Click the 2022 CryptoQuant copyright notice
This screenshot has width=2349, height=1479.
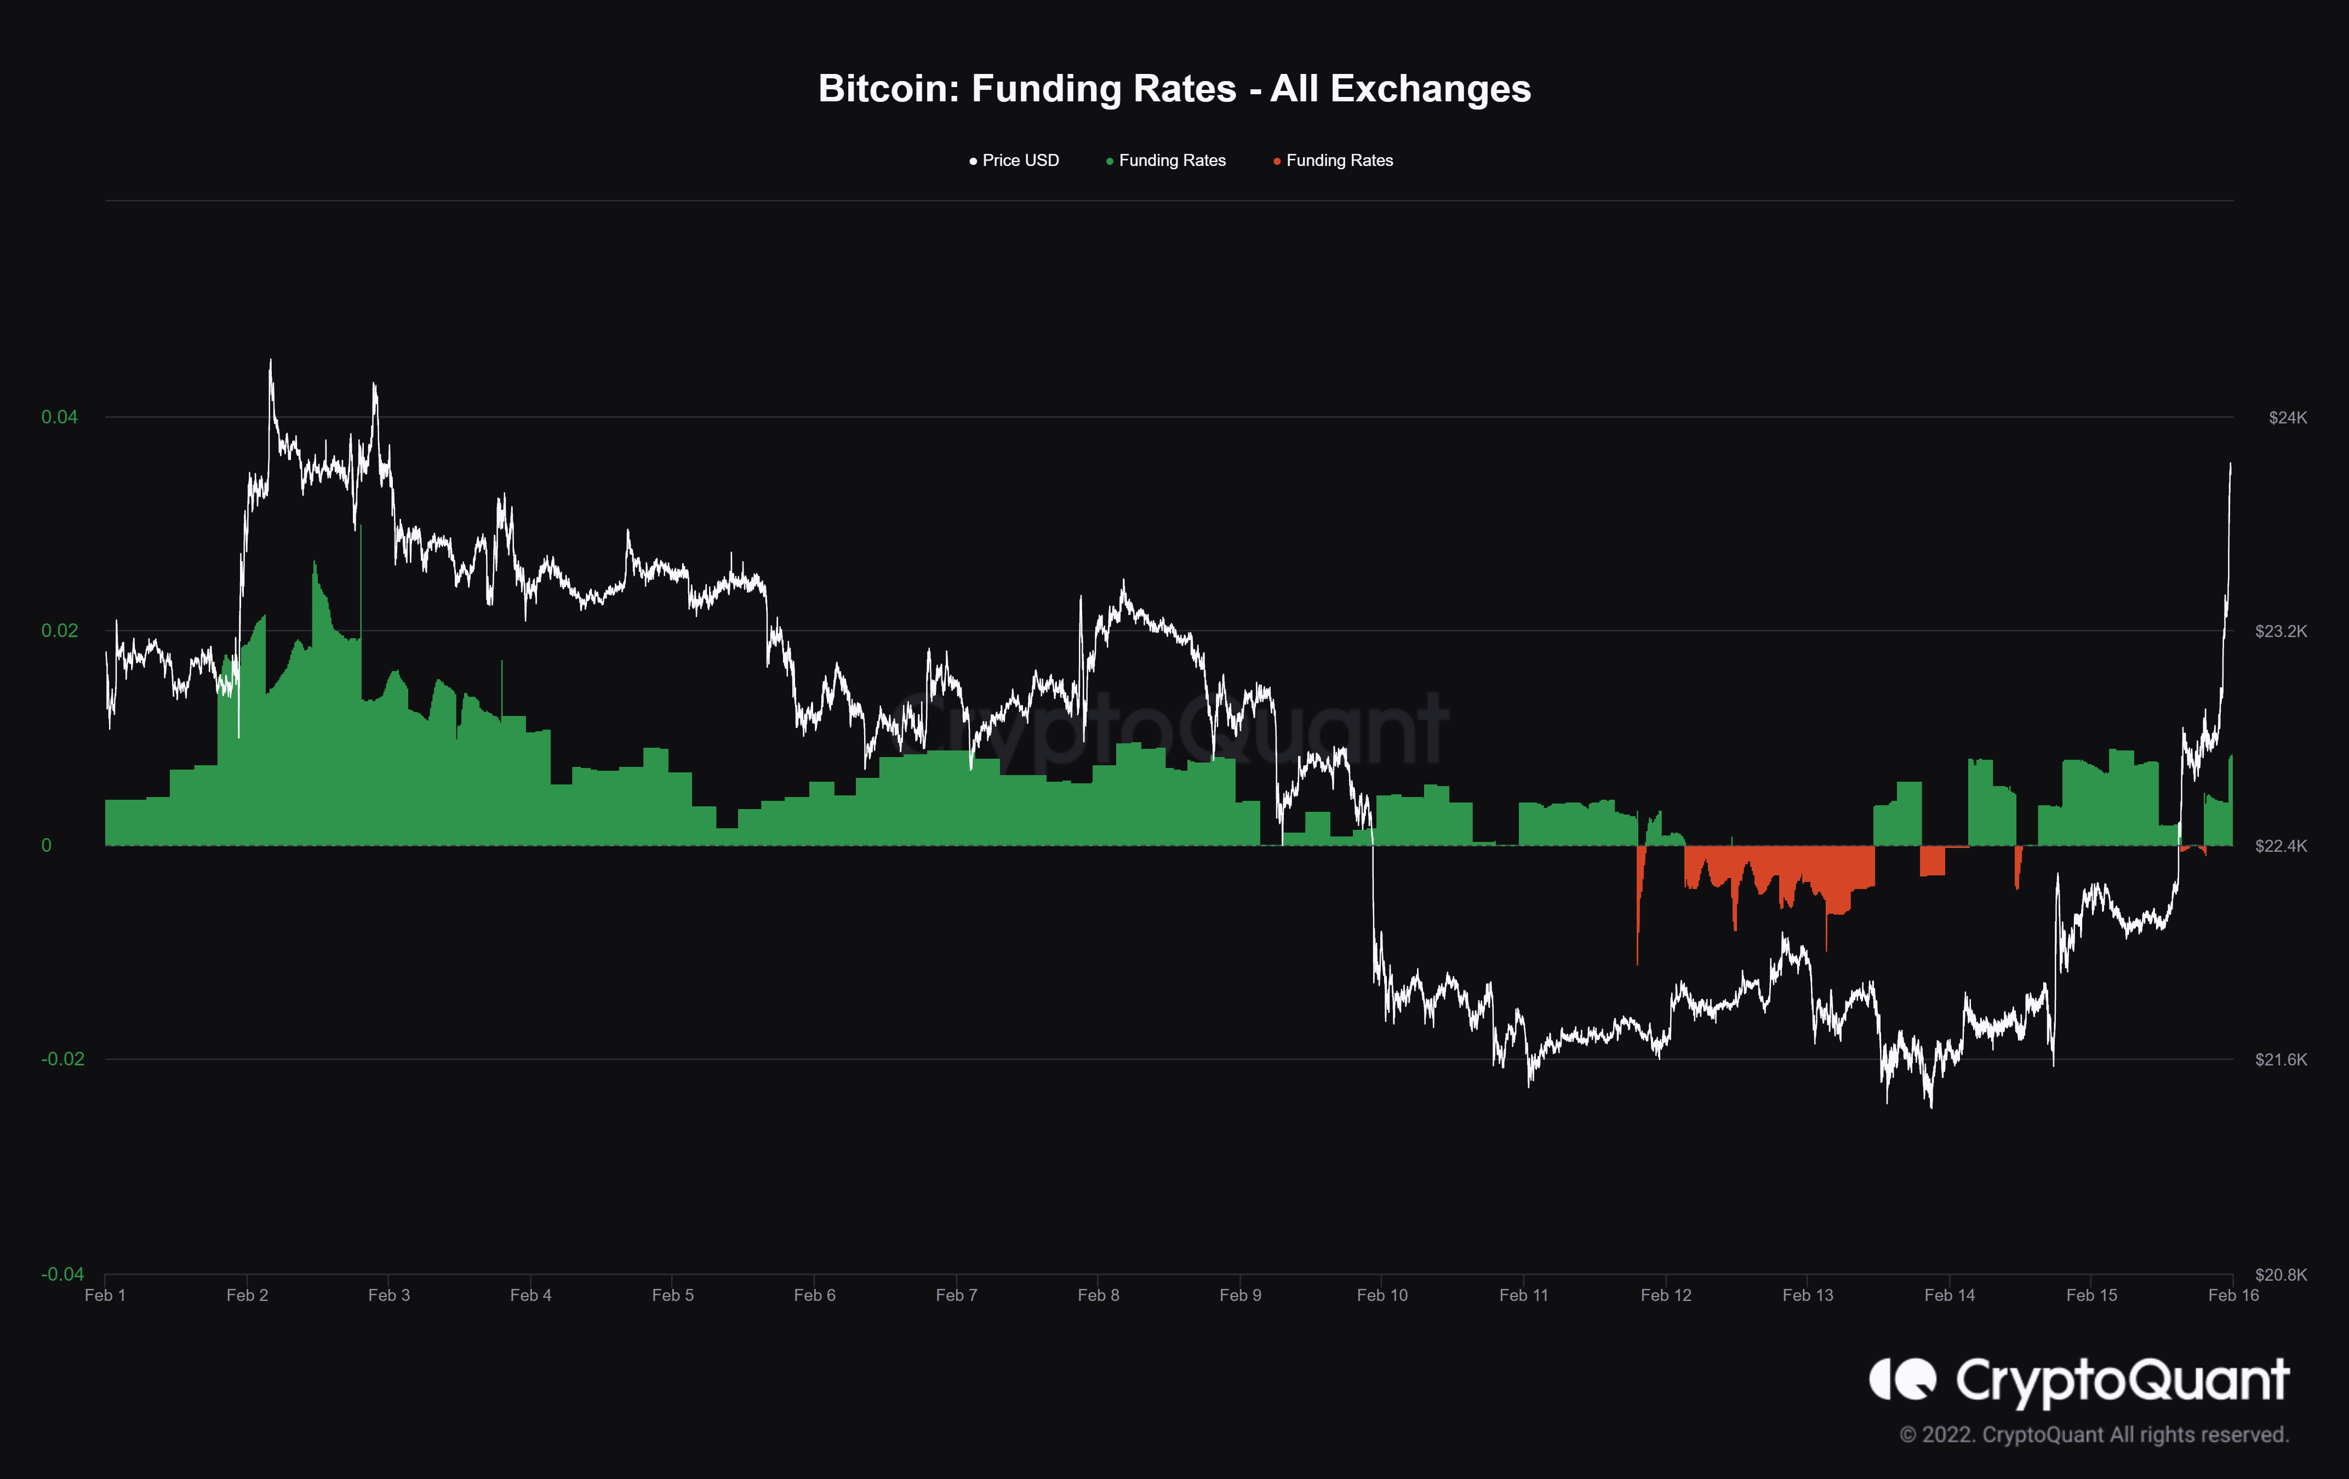[x=2094, y=1435]
